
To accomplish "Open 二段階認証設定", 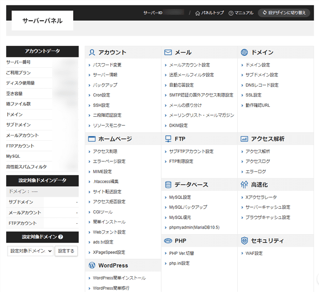I will [107, 115].
